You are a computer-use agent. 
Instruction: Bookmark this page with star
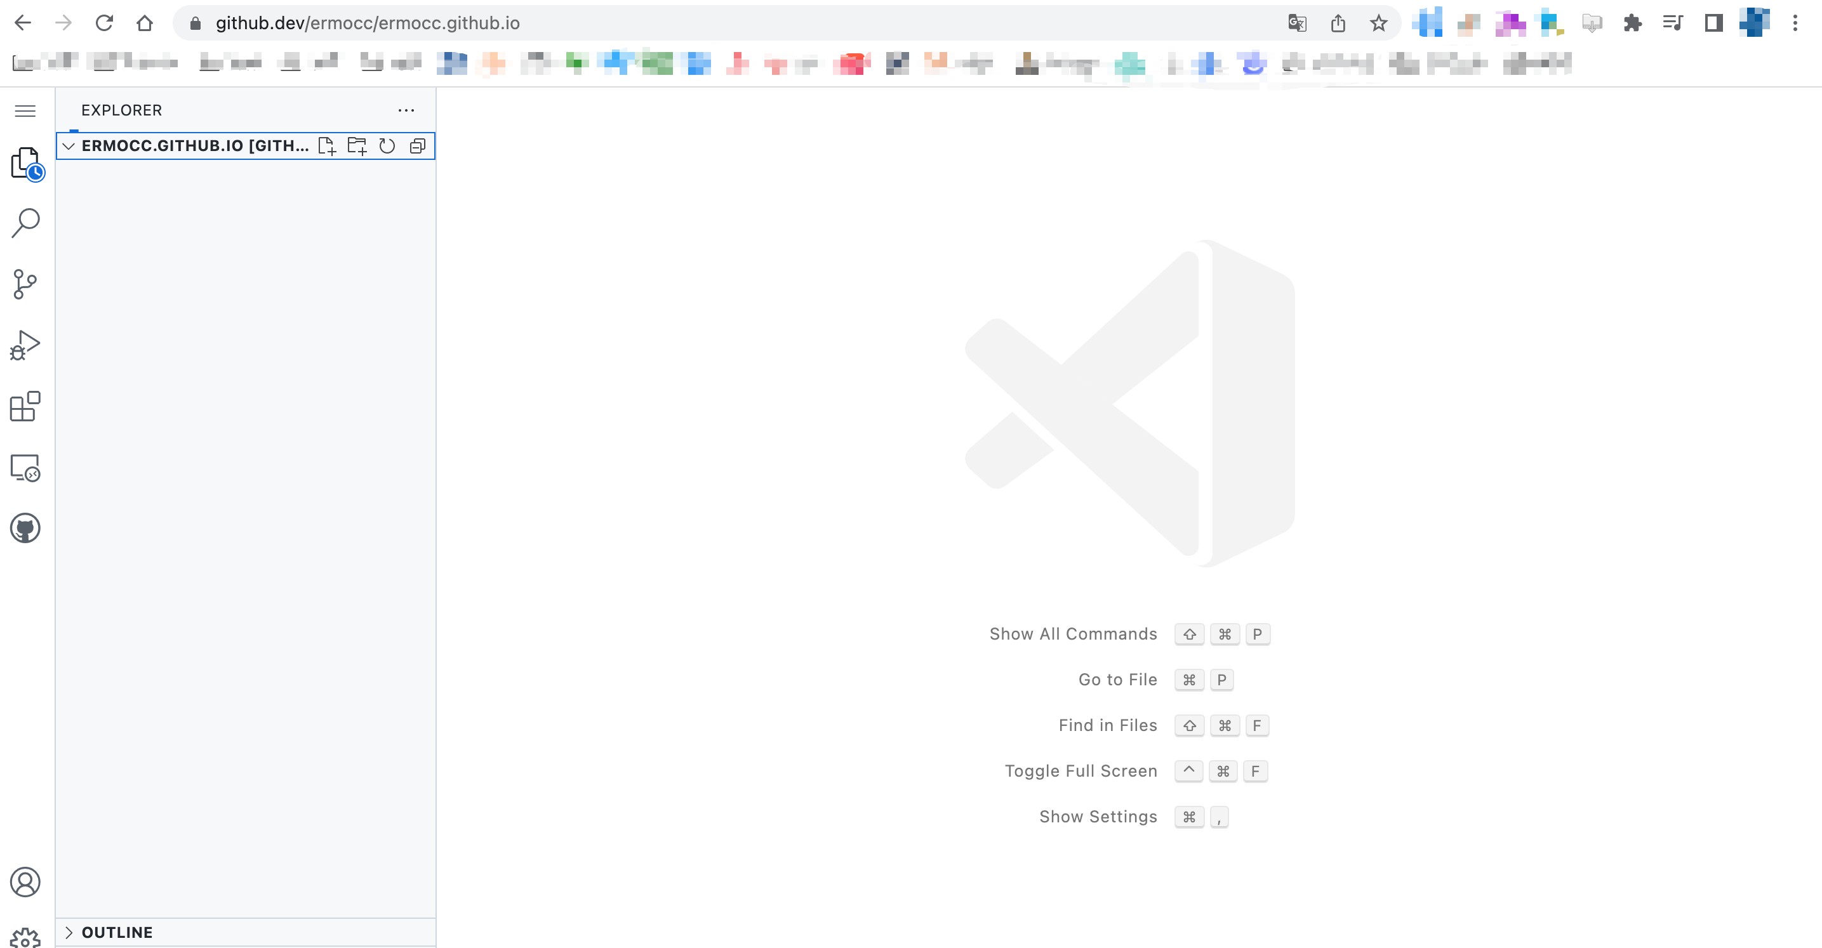[1378, 23]
